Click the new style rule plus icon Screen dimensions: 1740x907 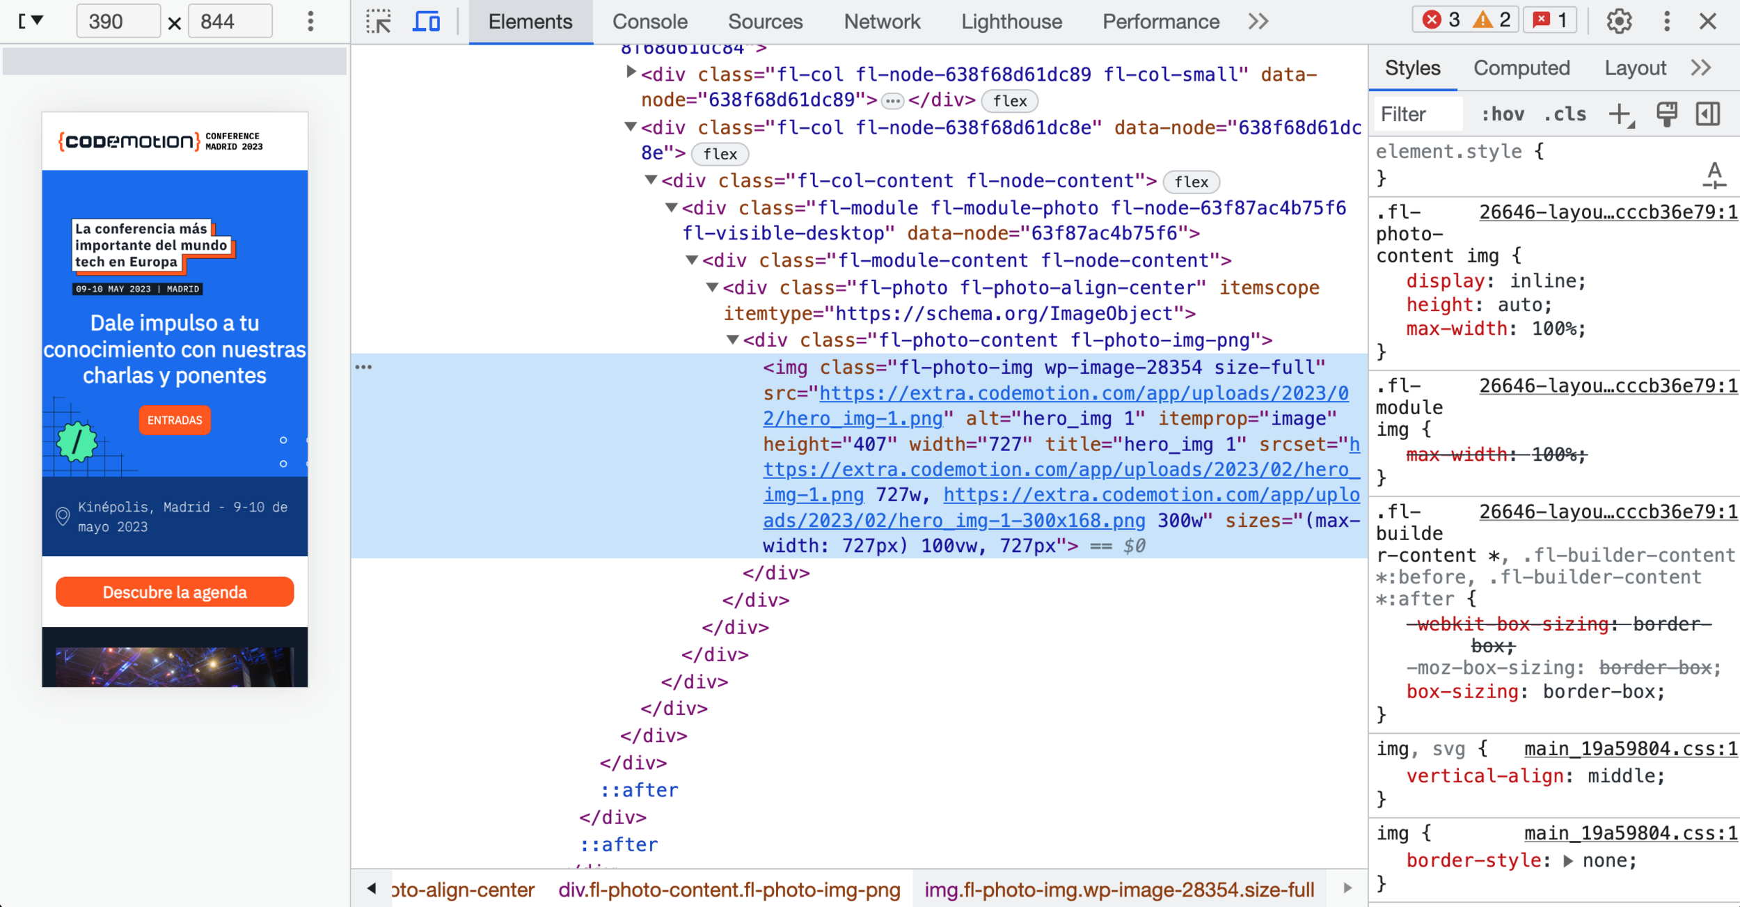[x=1620, y=114]
